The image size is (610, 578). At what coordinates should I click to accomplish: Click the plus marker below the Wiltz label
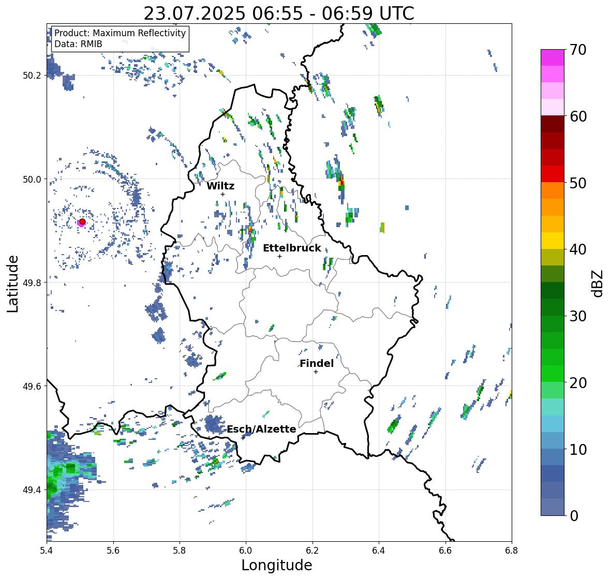click(x=222, y=194)
